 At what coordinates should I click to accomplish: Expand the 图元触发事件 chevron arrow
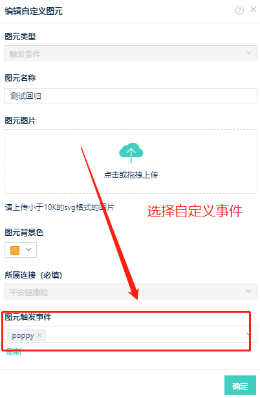pyautogui.click(x=248, y=334)
